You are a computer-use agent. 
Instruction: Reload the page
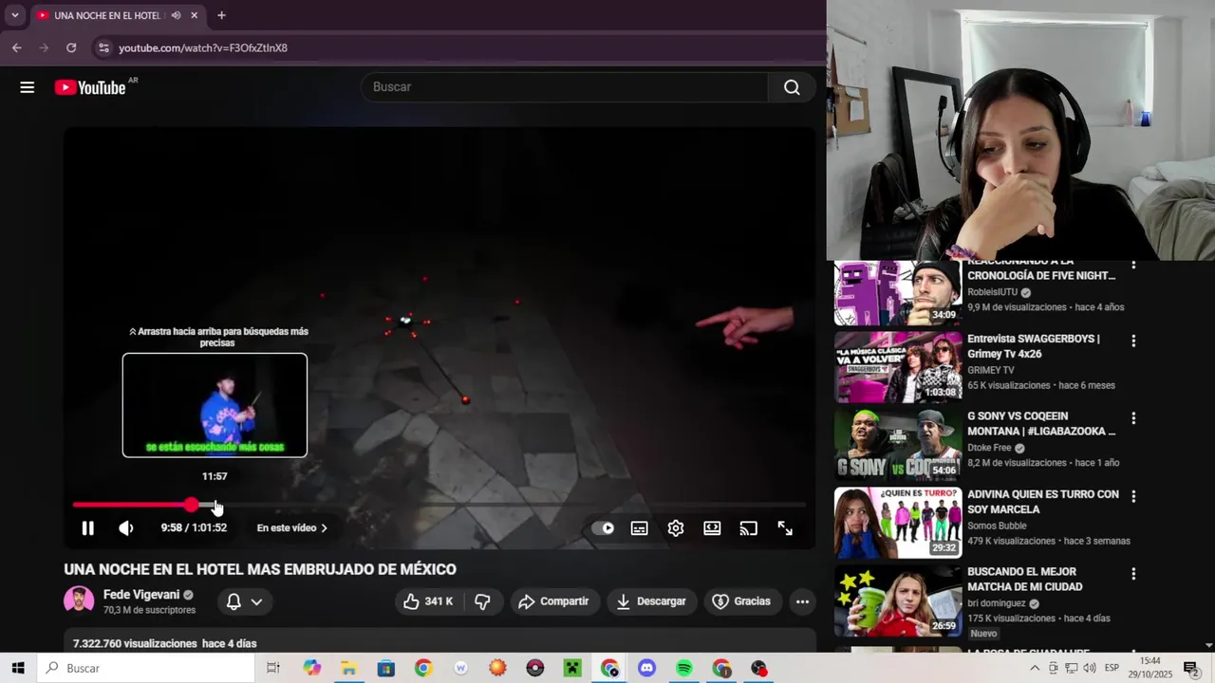tap(71, 47)
